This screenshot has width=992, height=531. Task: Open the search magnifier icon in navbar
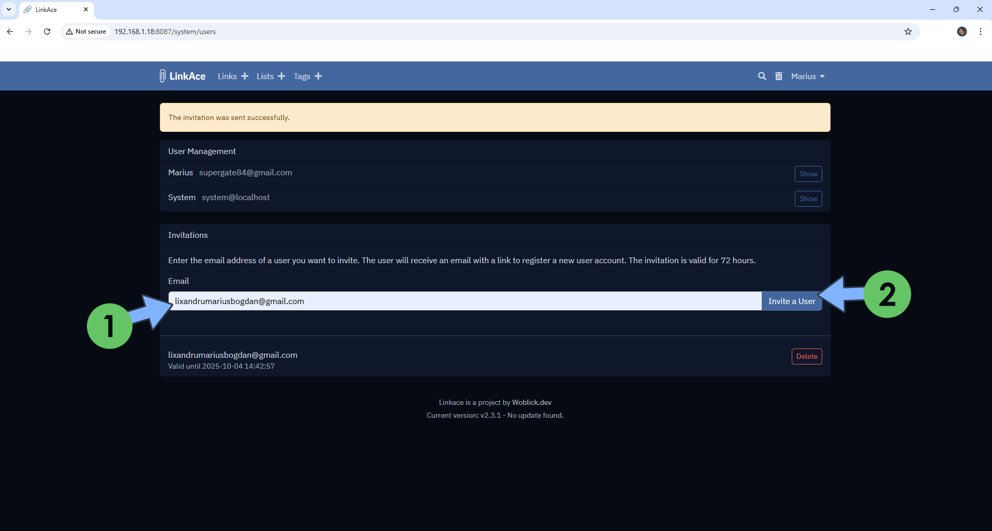[762, 76]
